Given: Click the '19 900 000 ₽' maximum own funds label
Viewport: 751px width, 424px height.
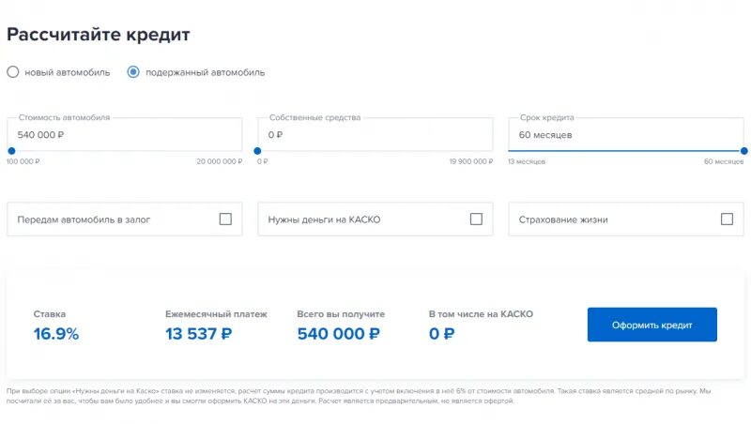Looking at the screenshot, I should pos(471,161).
